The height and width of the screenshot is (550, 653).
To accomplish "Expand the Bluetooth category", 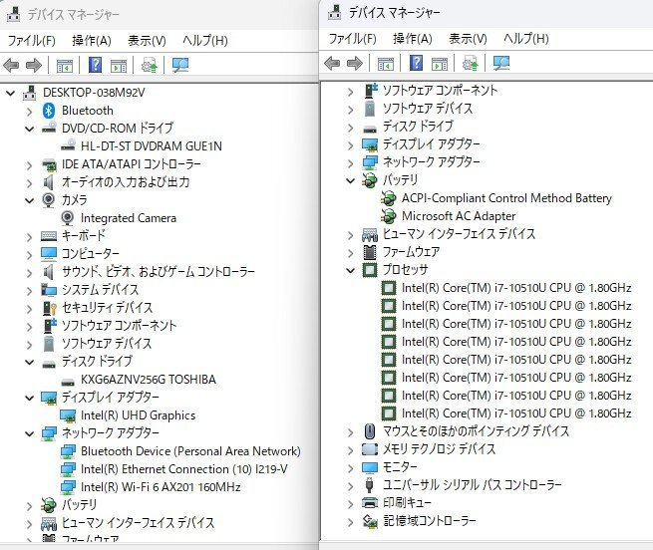I will pyautogui.click(x=29, y=112).
